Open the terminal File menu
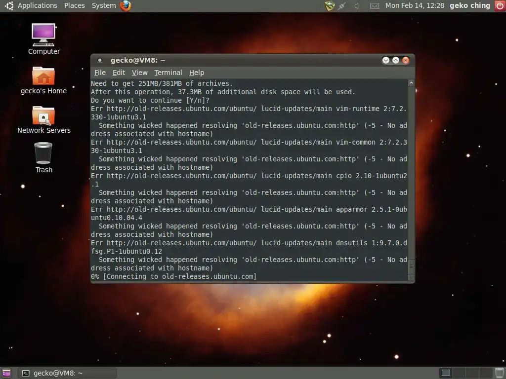 pyautogui.click(x=100, y=73)
